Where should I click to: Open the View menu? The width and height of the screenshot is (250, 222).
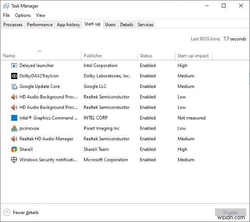tap(40, 15)
